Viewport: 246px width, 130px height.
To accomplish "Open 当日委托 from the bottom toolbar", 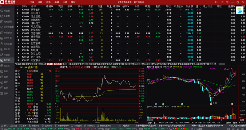I will coord(76,126).
